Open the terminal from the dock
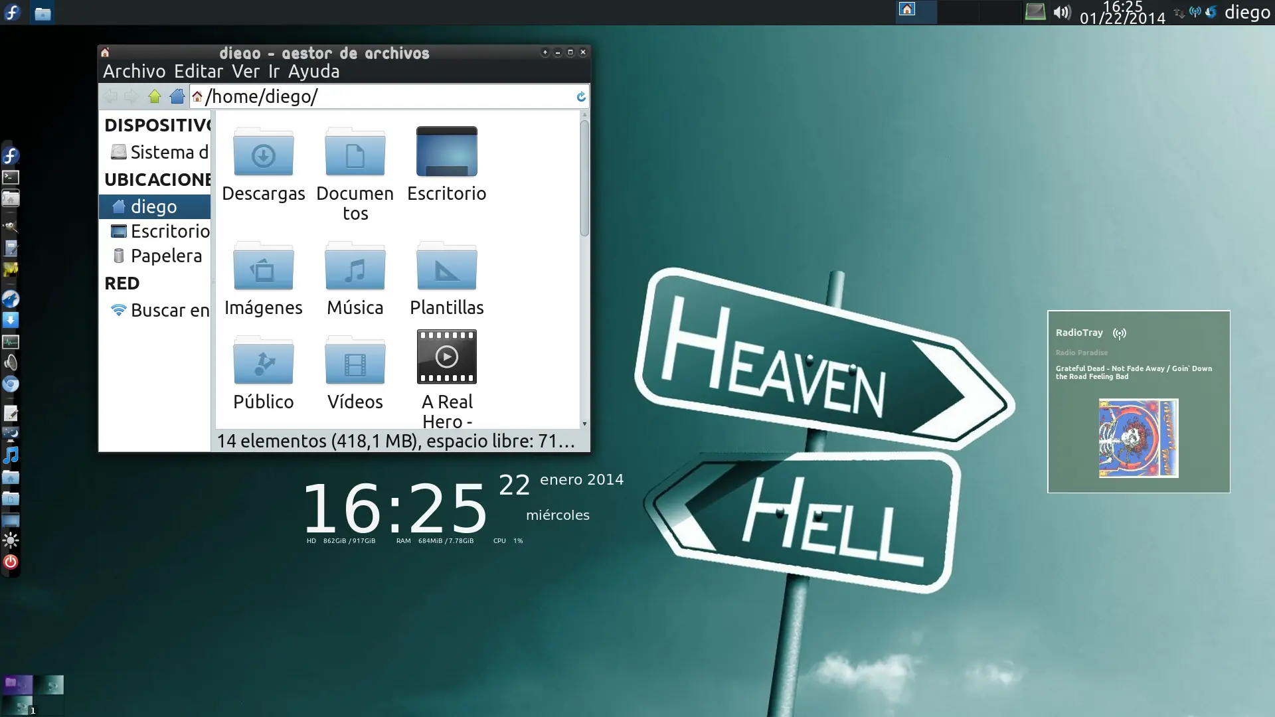This screenshot has height=717, width=1275. point(11,177)
